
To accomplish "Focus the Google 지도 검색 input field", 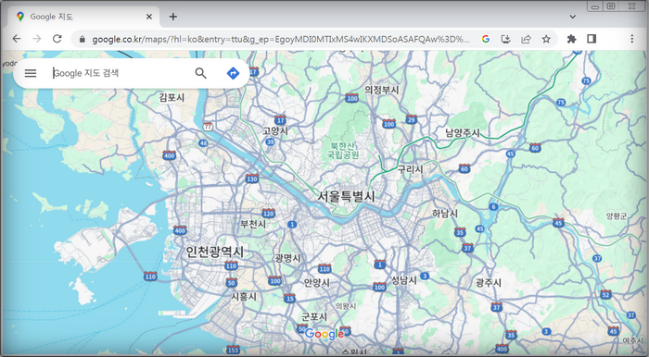I will 120,73.
